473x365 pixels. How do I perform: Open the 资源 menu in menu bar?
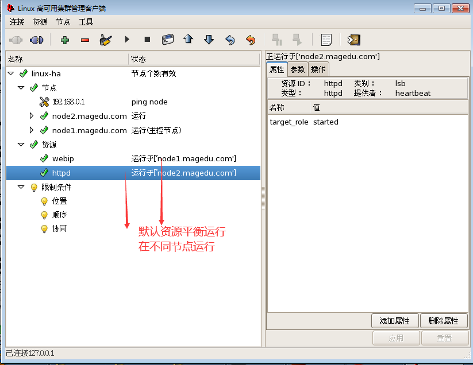[x=40, y=22]
